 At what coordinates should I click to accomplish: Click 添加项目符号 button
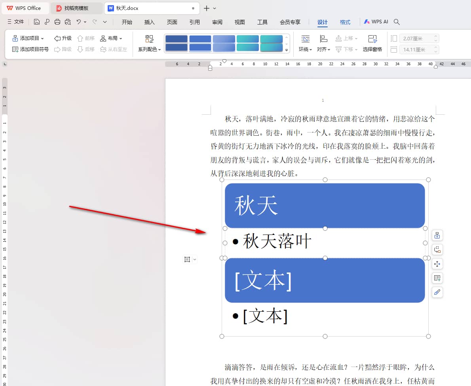click(30, 49)
